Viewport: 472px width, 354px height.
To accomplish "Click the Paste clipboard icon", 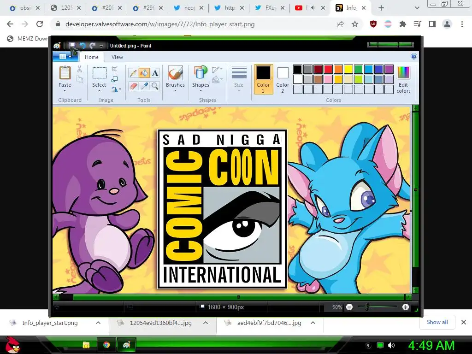I will pyautogui.click(x=65, y=73).
